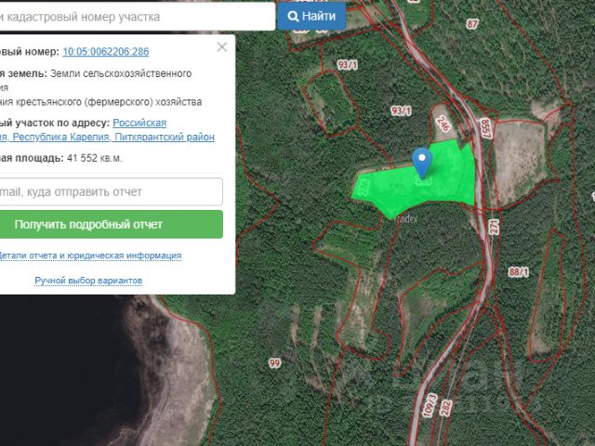
Task: Click the magnifier icon in Найти button
Action: (293, 17)
